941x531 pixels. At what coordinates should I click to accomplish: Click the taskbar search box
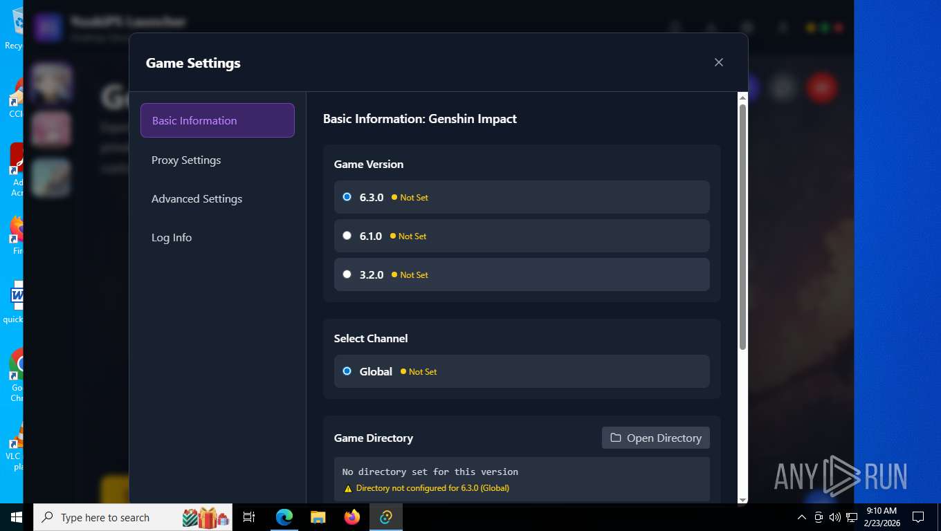click(133, 517)
